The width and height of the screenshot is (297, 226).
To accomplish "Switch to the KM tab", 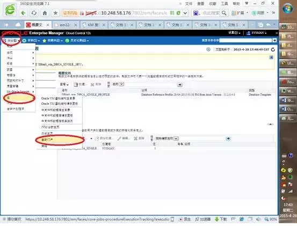I will [x=93, y=25].
